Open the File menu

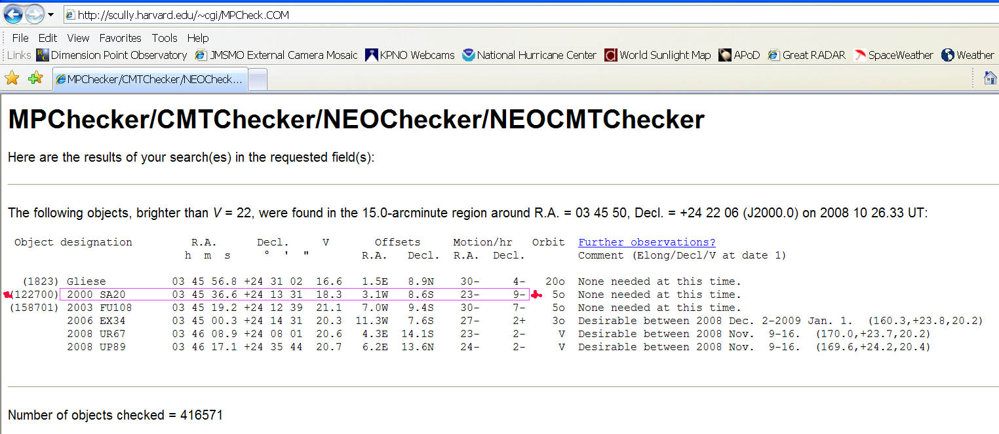pos(20,38)
